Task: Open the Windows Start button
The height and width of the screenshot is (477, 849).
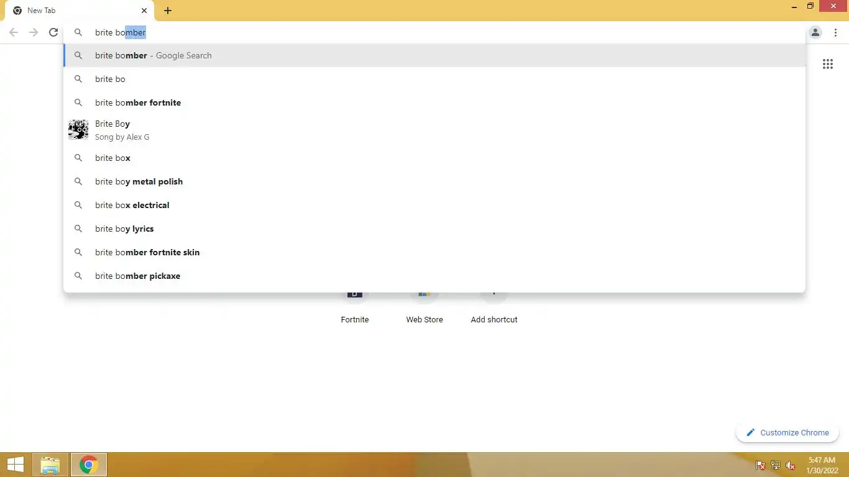Action: [15, 465]
